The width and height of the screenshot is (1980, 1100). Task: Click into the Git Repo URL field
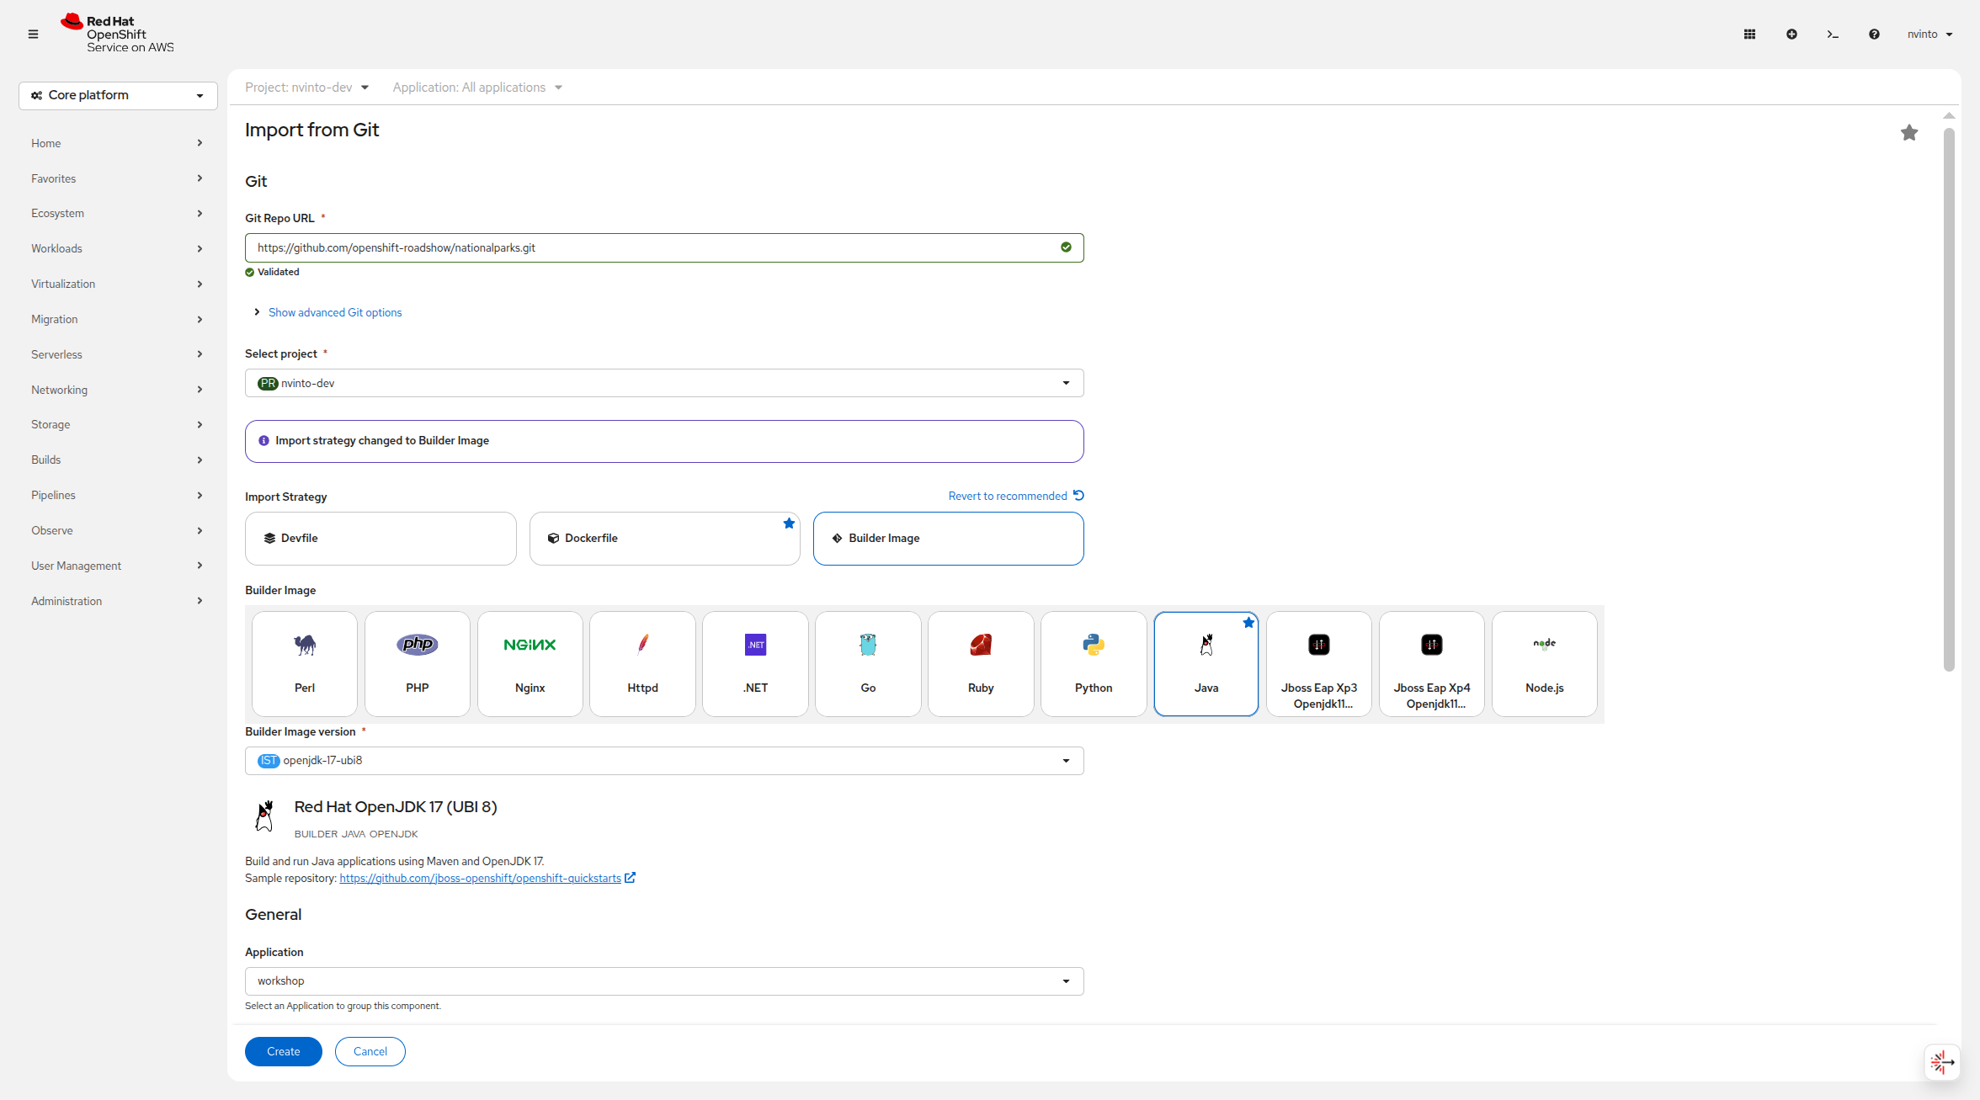[x=664, y=247]
